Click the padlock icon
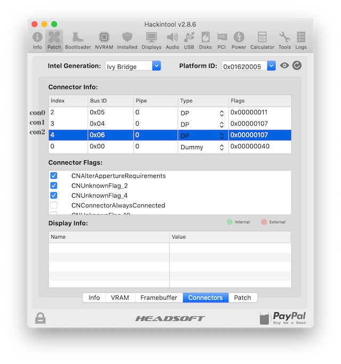 (40, 318)
